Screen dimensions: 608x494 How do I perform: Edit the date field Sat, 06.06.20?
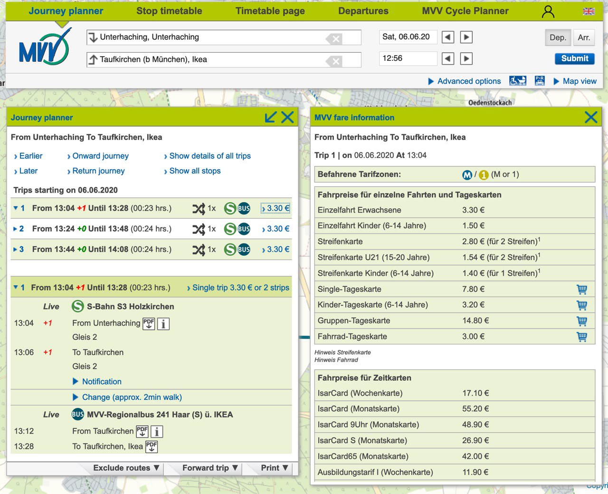[x=408, y=37]
